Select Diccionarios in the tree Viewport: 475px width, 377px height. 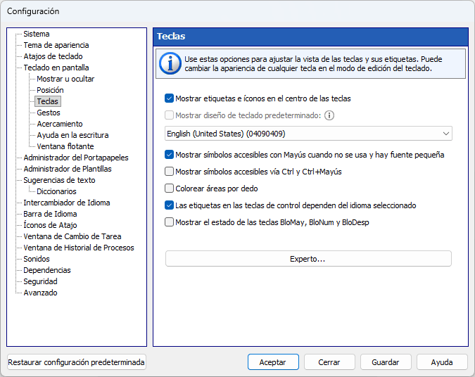point(57,191)
